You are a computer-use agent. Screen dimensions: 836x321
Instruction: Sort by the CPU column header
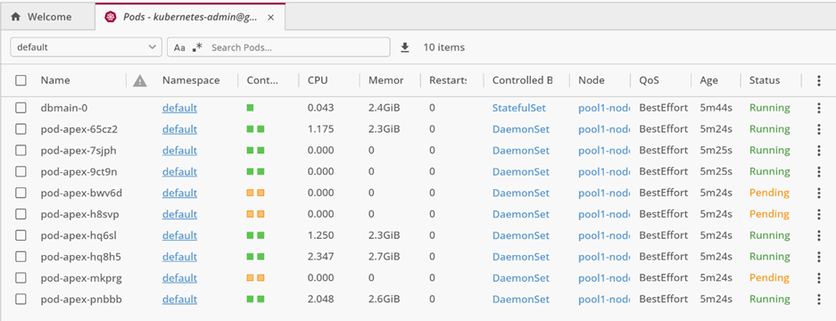[318, 80]
